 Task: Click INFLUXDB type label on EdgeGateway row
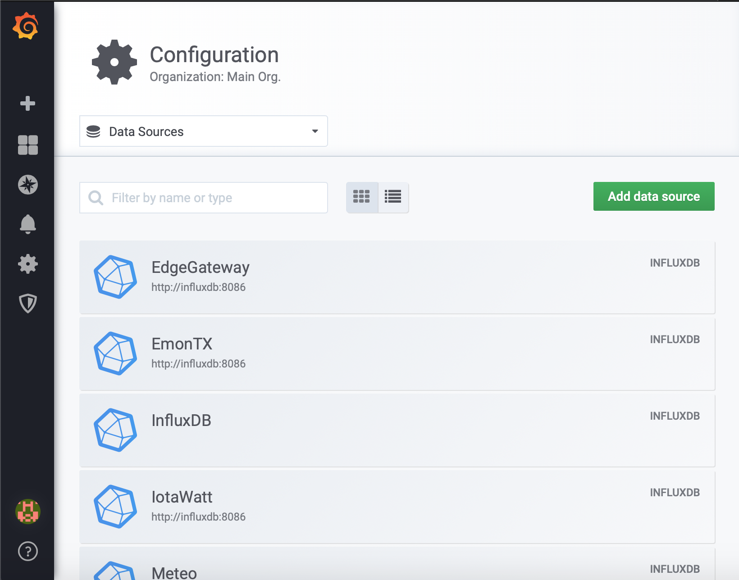point(675,263)
